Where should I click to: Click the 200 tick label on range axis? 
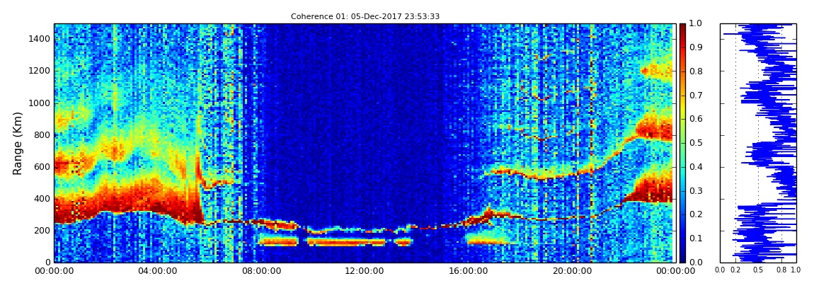point(42,231)
